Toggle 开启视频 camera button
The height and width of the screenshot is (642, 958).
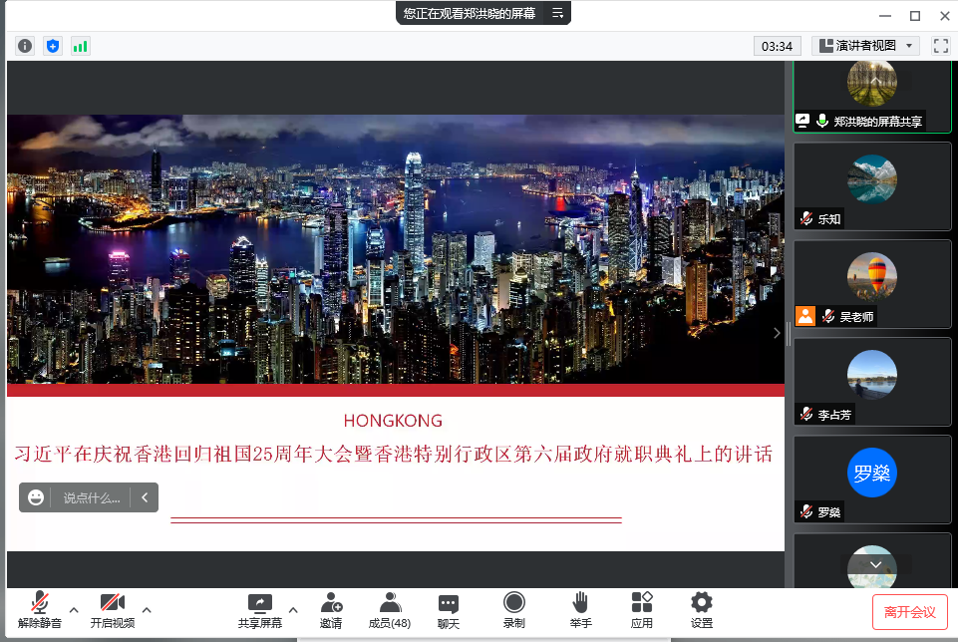(112, 609)
